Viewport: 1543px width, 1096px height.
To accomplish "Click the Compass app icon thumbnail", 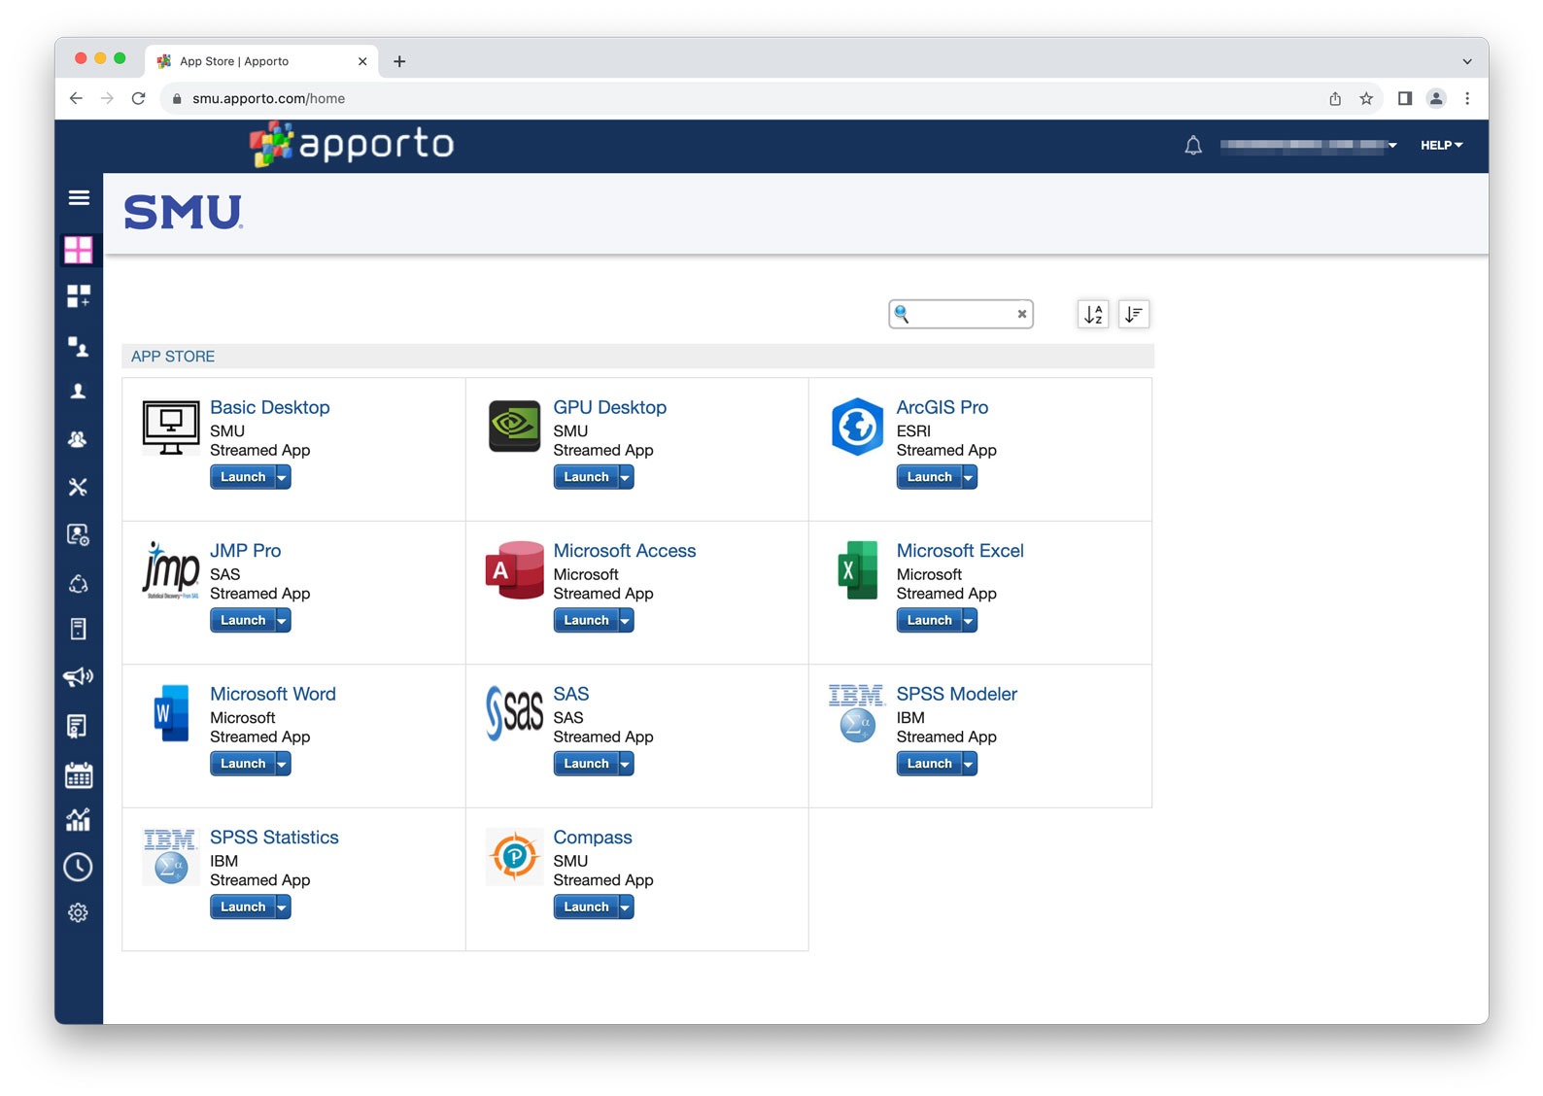I will tap(514, 857).
